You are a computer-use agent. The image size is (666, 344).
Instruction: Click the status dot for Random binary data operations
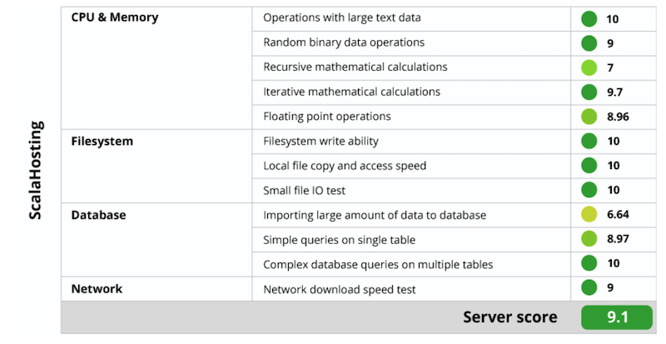pos(589,42)
